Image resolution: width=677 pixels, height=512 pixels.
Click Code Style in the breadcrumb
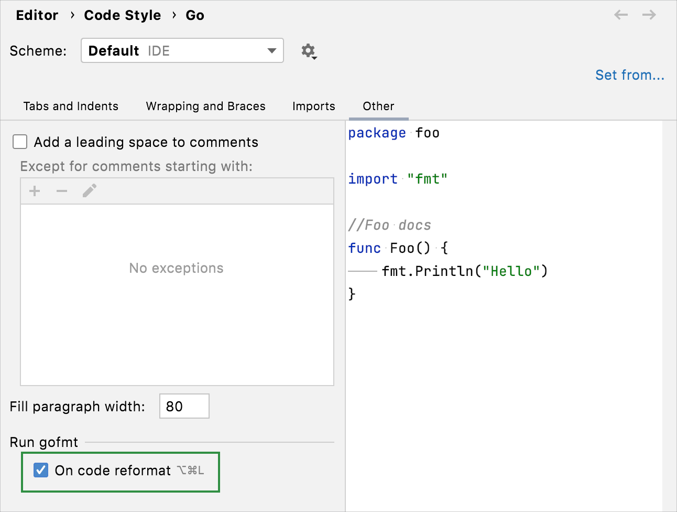(122, 15)
